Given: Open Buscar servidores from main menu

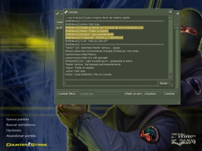Looking at the screenshot, I should pyautogui.click(x=21, y=125).
